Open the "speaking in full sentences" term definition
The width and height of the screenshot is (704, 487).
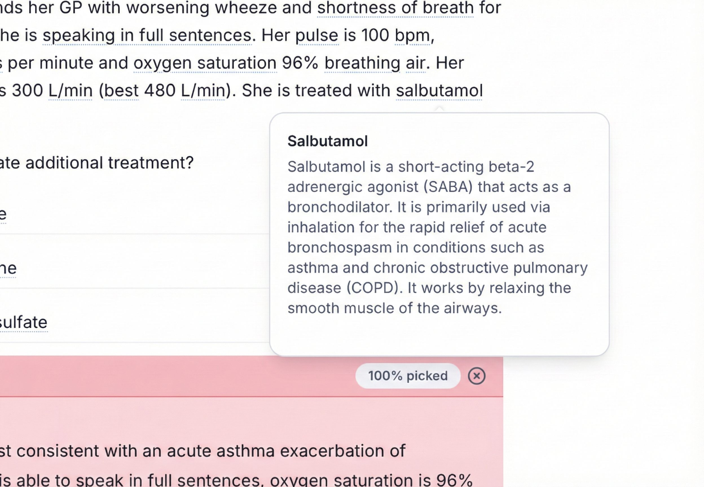(147, 36)
